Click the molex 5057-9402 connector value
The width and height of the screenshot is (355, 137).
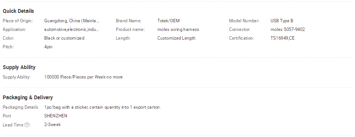[287, 29]
